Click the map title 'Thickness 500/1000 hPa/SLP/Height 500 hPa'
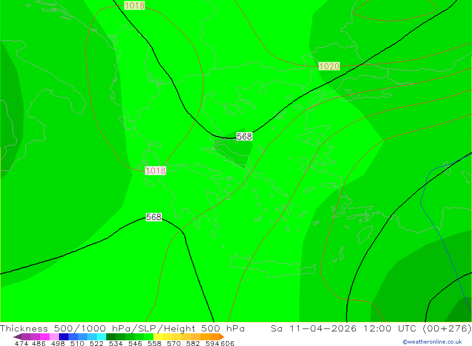Viewport: 472px width, 346px height. [122, 328]
